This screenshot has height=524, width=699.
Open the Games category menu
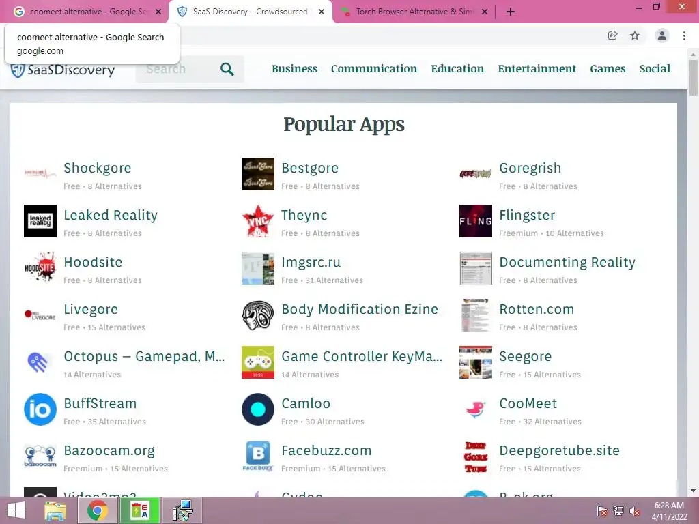point(608,69)
